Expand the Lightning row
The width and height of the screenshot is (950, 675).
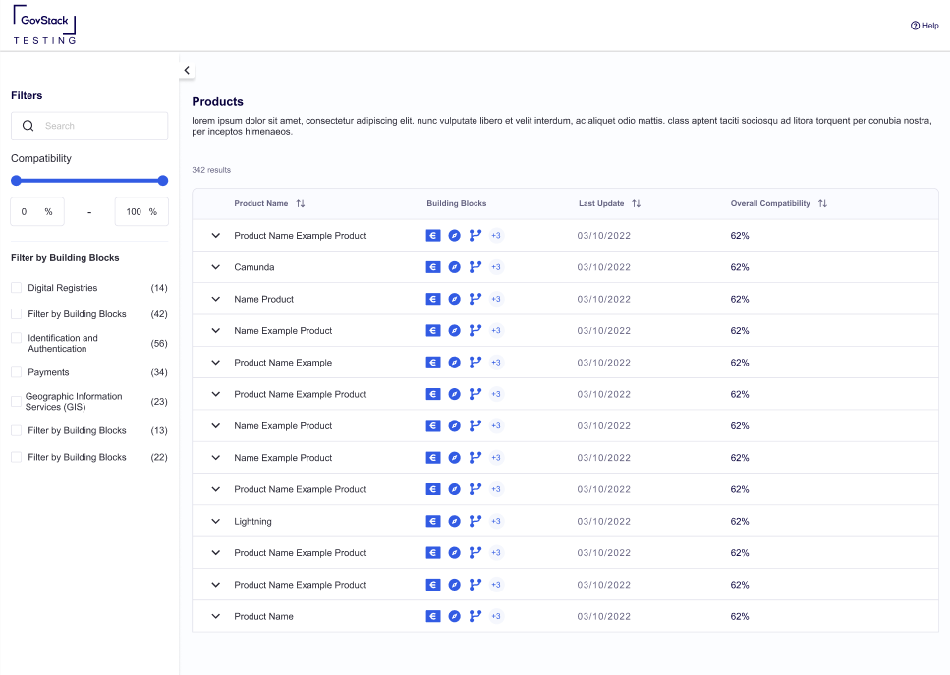coord(216,521)
